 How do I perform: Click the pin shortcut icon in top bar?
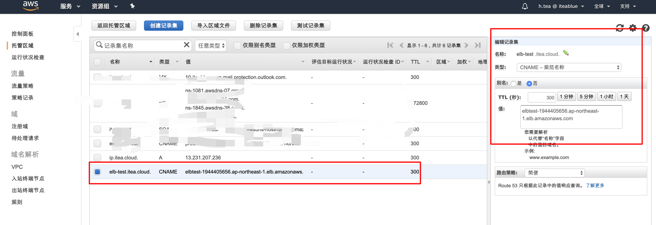coord(132,6)
